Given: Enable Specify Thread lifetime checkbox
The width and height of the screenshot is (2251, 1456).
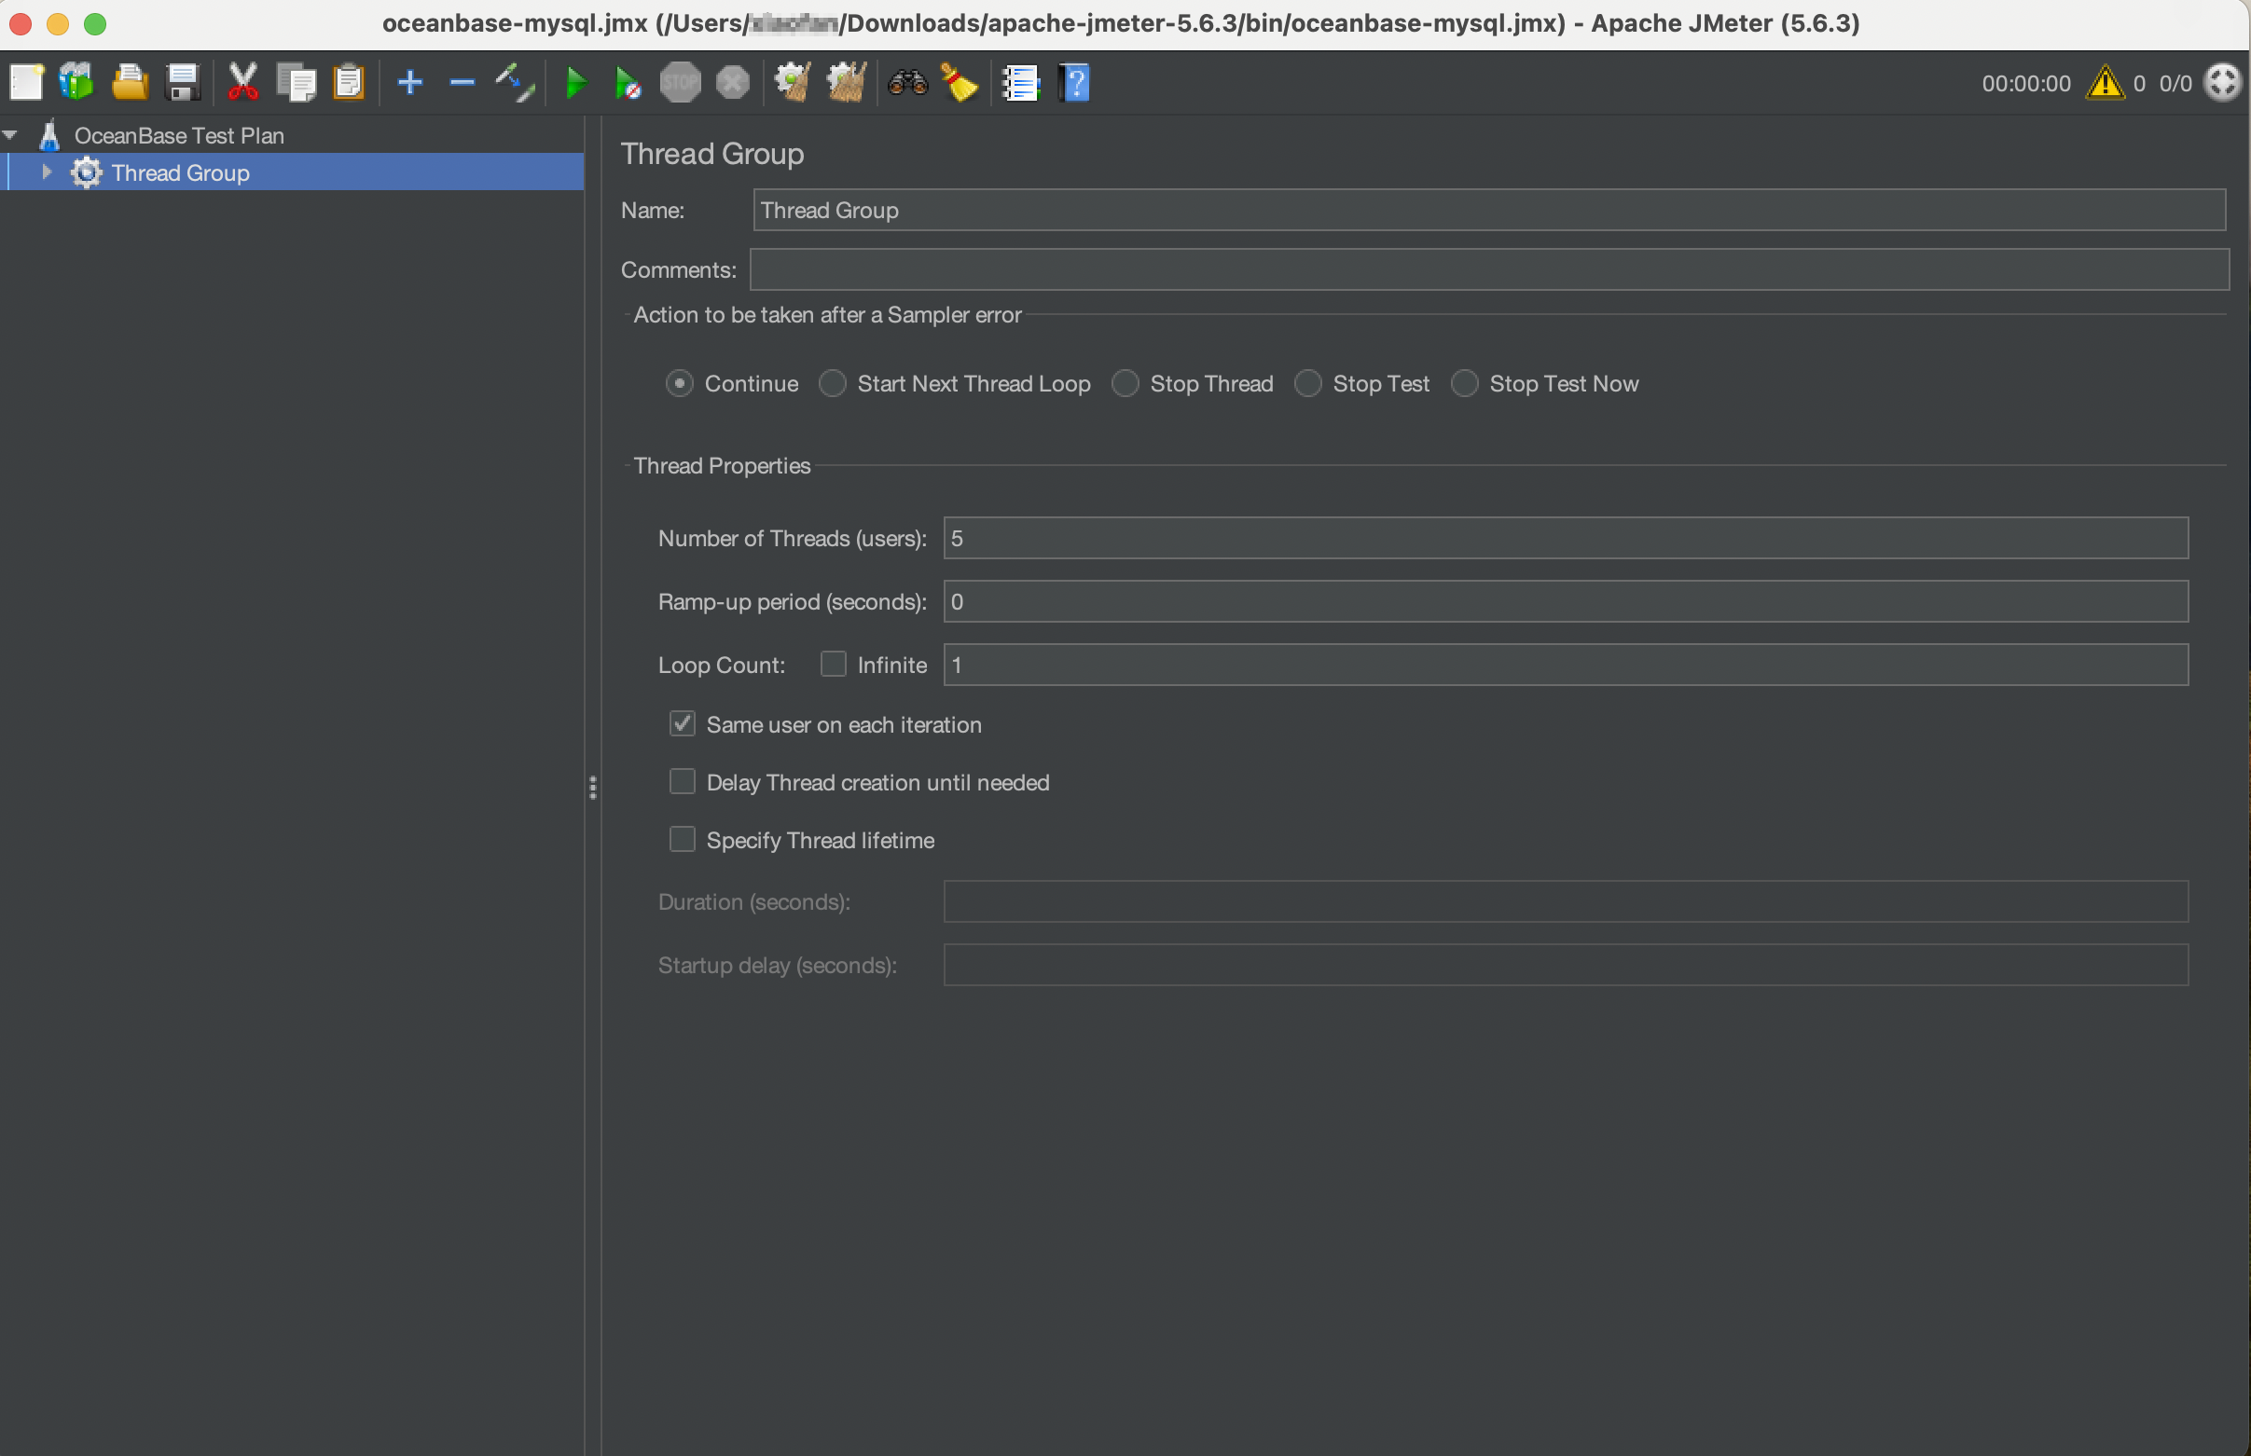Looking at the screenshot, I should pyautogui.click(x=682, y=840).
